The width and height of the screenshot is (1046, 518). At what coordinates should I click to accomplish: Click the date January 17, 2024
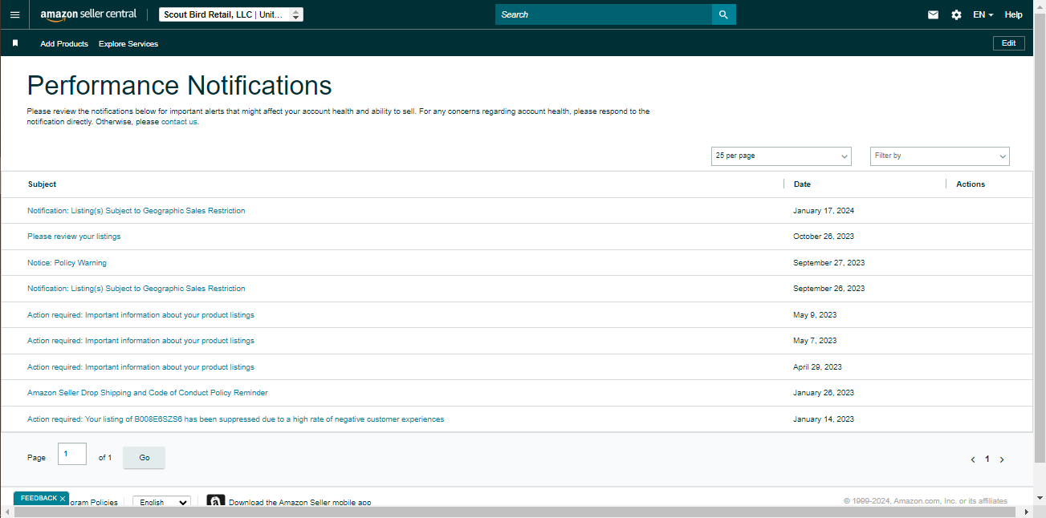pyautogui.click(x=824, y=211)
